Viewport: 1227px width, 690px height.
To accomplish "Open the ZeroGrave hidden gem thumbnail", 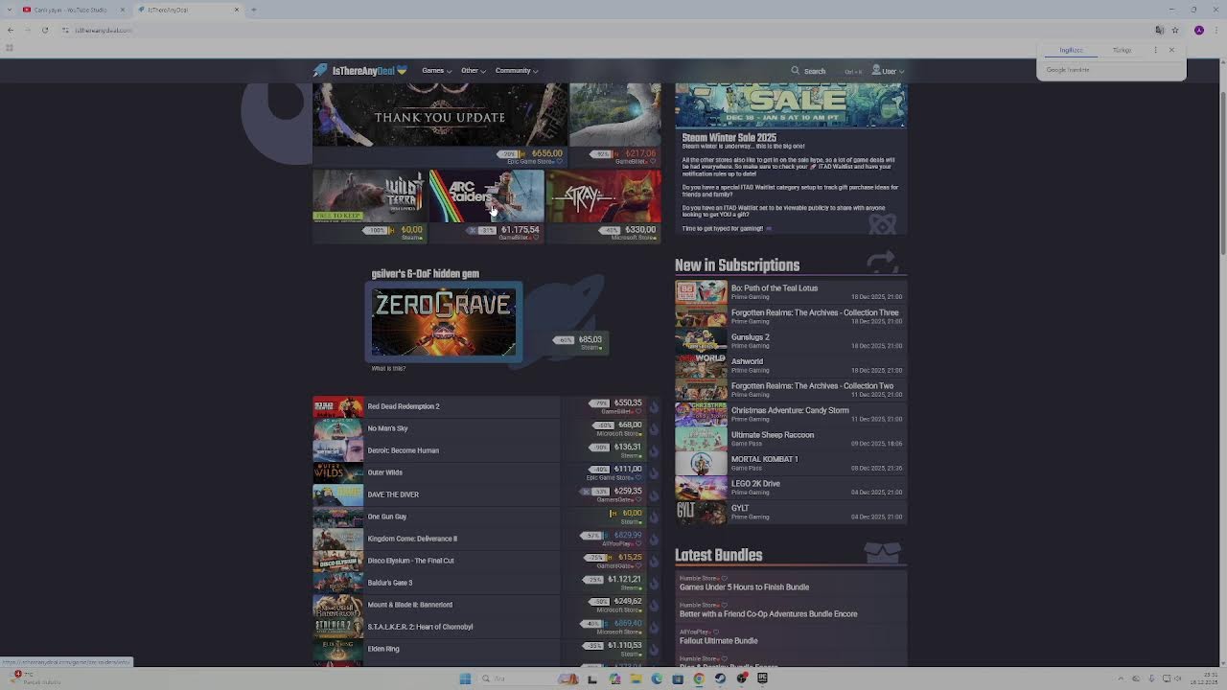I will (x=444, y=322).
